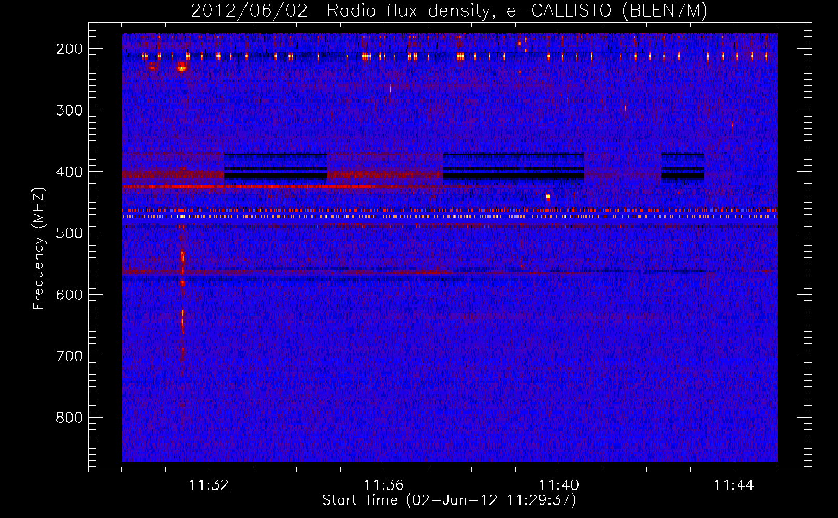Viewport: 838px width, 518px height.
Task: Click the 11:36 time tick label
Action: pyautogui.click(x=384, y=485)
